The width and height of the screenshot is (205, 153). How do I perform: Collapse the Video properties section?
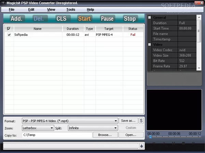click(x=150, y=45)
